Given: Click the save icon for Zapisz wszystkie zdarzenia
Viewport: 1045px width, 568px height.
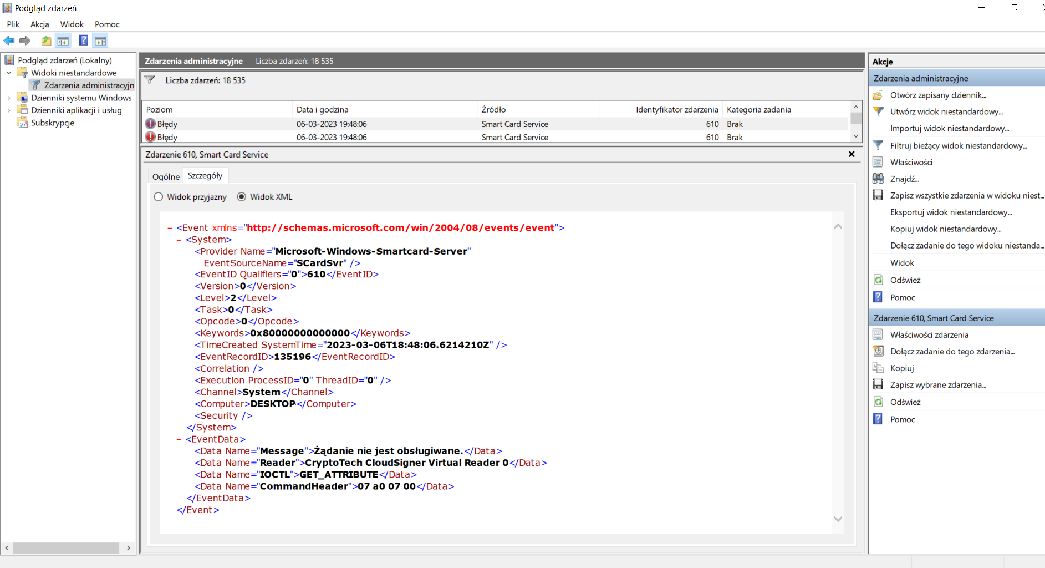Looking at the screenshot, I should coord(878,195).
